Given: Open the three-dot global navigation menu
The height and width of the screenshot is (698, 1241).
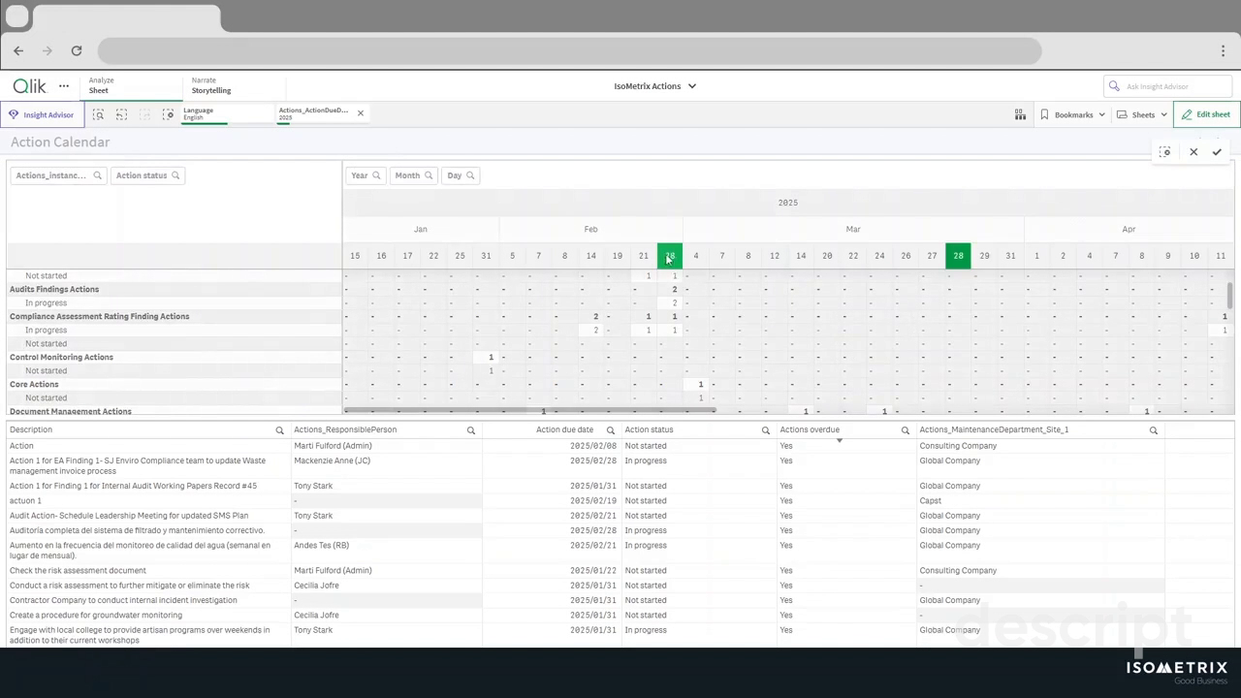Looking at the screenshot, I should 64,86.
